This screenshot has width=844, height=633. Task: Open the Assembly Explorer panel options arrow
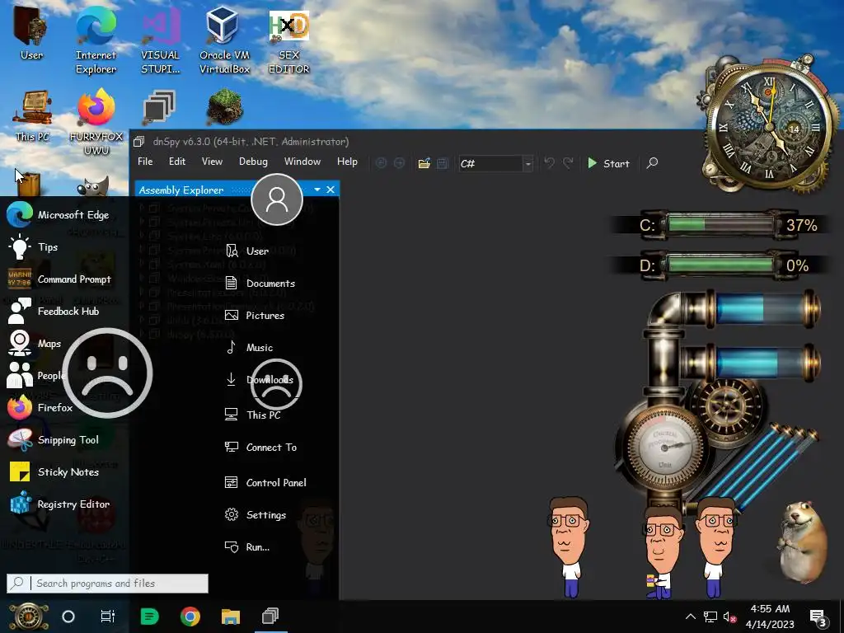pos(317,190)
